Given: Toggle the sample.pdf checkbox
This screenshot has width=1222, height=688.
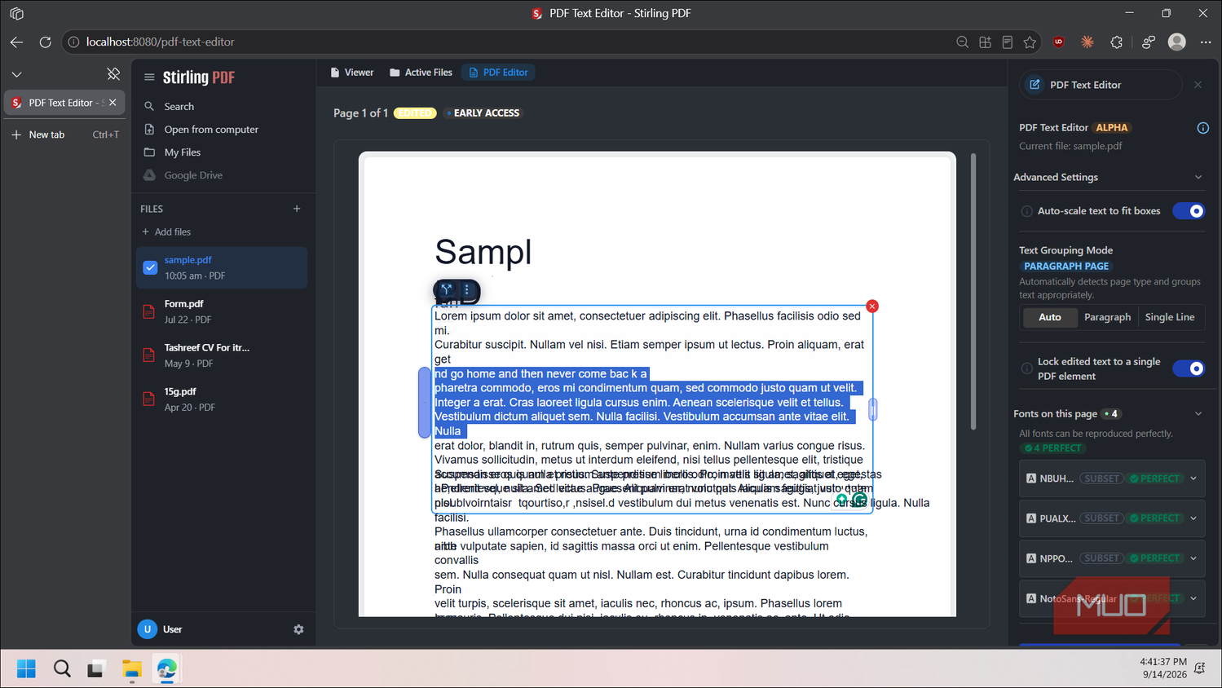Looking at the screenshot, I should pyautogui.click(x=150, y=267).
